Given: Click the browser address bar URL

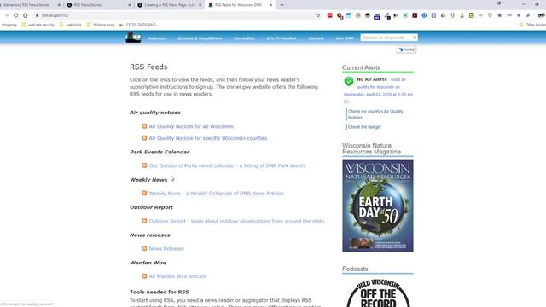Looking at the screenshot, I should pos(55,15).
